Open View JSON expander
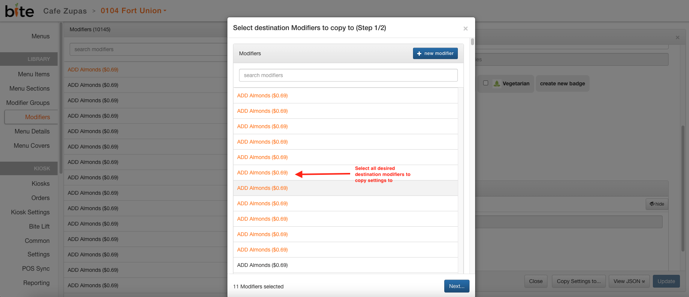This screenshot has width=689, height=297. tap(629, 281)
